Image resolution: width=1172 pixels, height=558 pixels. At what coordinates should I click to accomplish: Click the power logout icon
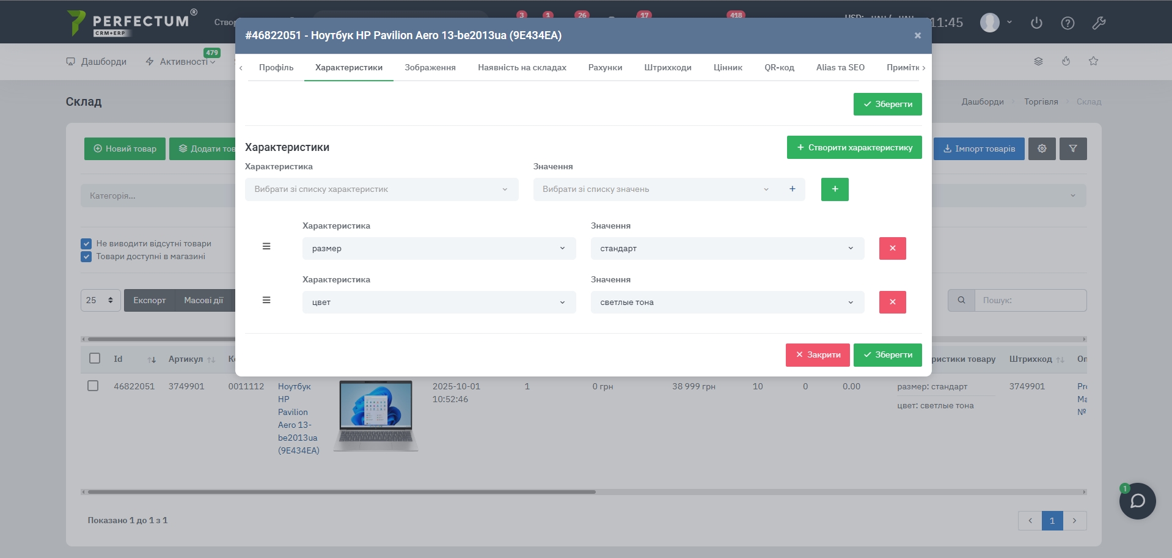[x=1036, y=23]
